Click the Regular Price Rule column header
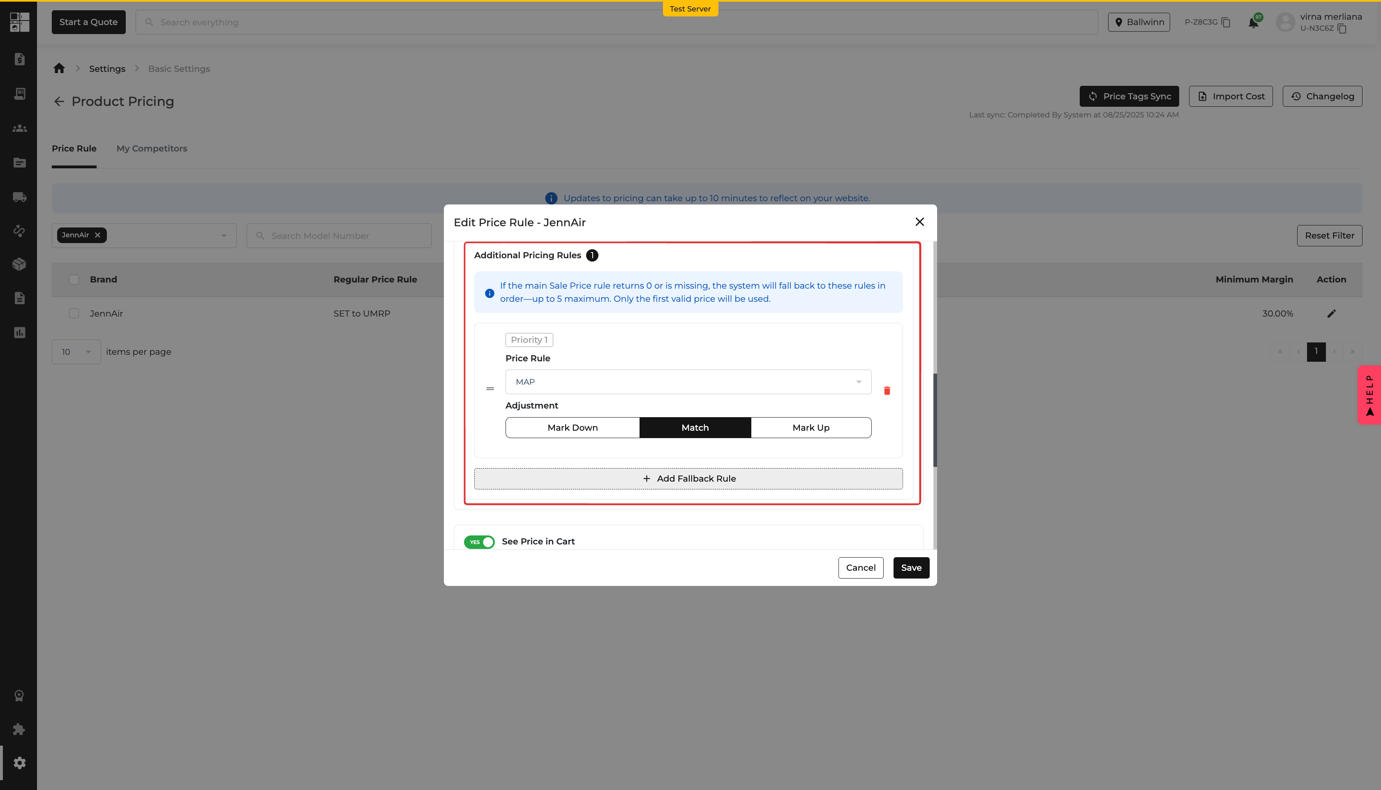 pyautogui.click(x=375, y=280)
